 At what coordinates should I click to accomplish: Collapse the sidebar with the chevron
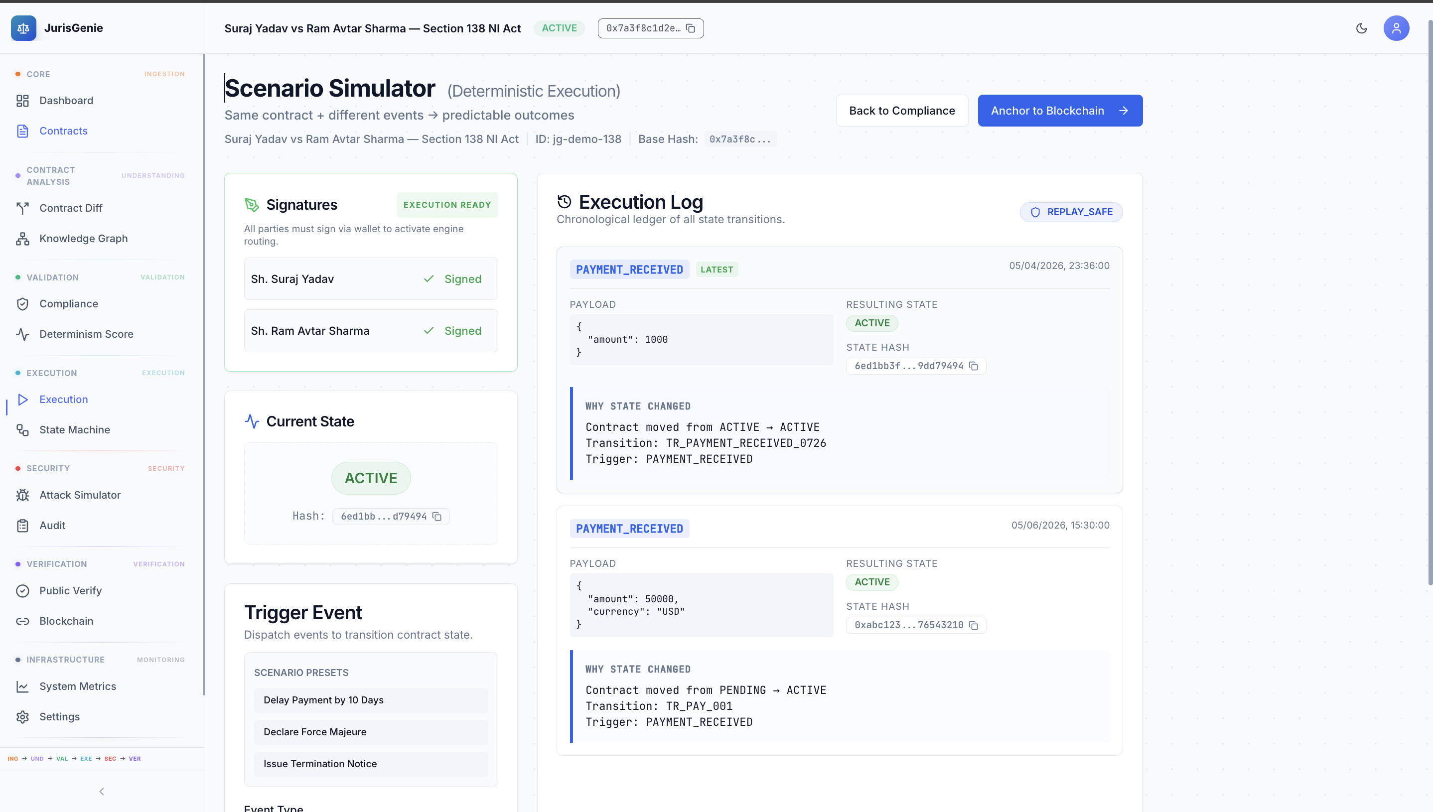[102, 792]
